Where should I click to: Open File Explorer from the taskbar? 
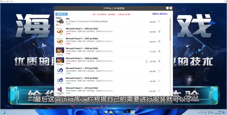click(111, 112)
